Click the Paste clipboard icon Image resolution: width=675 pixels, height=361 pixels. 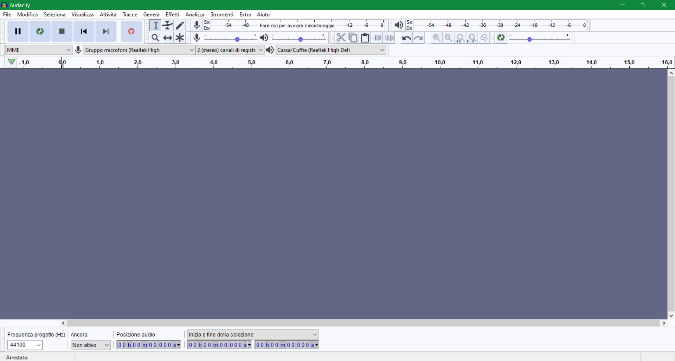click(x=365, y=38)
